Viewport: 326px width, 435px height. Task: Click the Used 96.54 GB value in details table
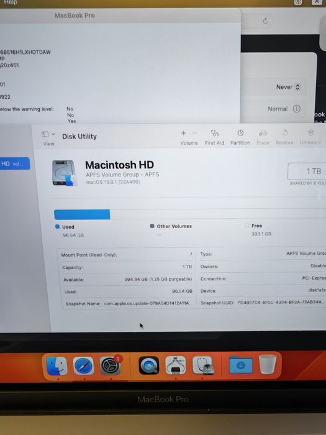[182, 291]
